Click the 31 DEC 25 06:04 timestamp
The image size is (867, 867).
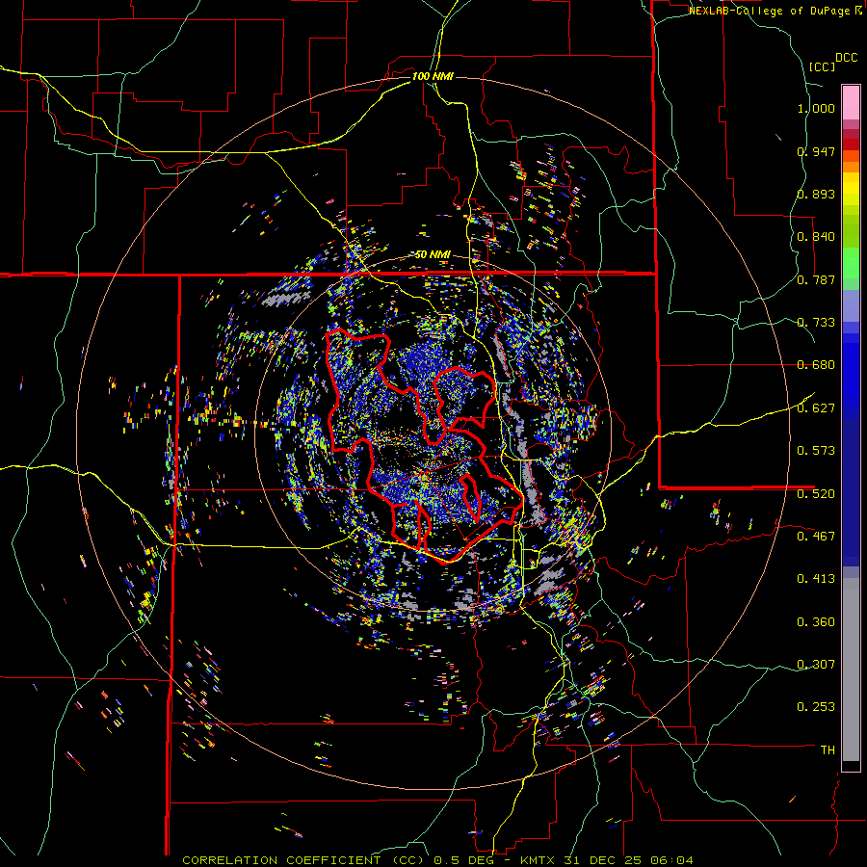pyautogui.click(x=629, y=860)
